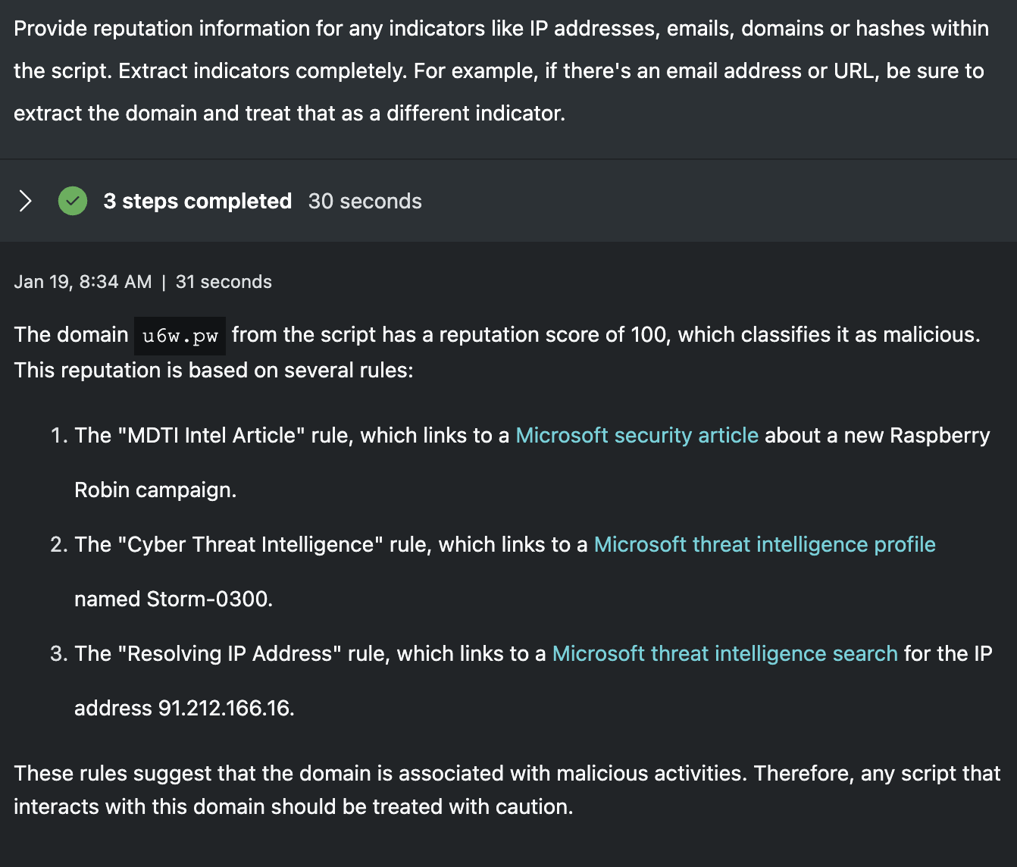Click the "30 seconds" step duration text
Image resolution: width=1017 pixels, height=867 pixels.
pyautogui.click(x=365, y=201)
